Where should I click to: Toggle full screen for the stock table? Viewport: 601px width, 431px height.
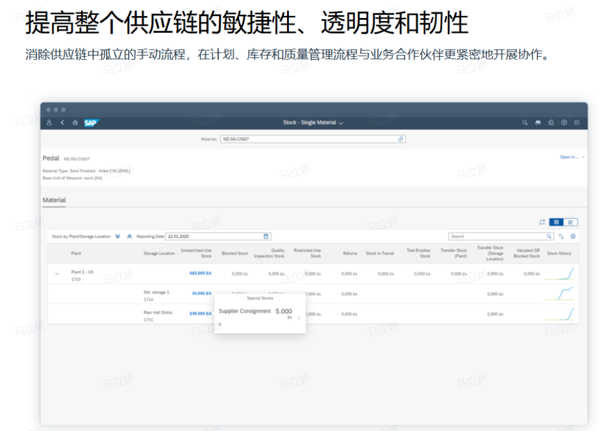point(542,222)
